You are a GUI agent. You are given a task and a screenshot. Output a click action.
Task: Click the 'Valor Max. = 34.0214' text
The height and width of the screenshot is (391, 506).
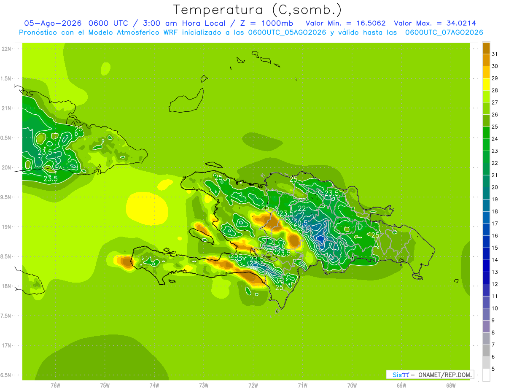tap(435, 23)
